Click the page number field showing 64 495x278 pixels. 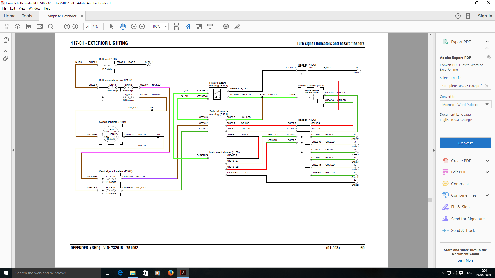pos(87,27)
